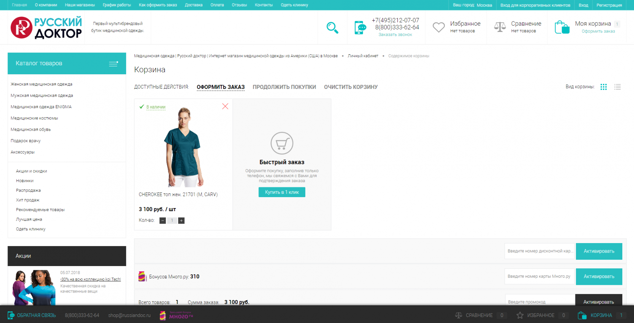Viewport: 634px width, 323px height.
Task: Focus the Mnogo.ru card number field
Action: [540, 276]
